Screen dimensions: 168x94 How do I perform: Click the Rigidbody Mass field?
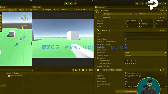click(x=146, y=34)
